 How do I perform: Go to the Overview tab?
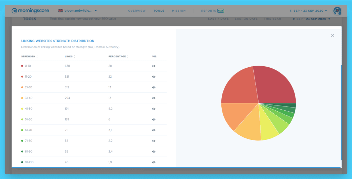click(x=137, y=11)
